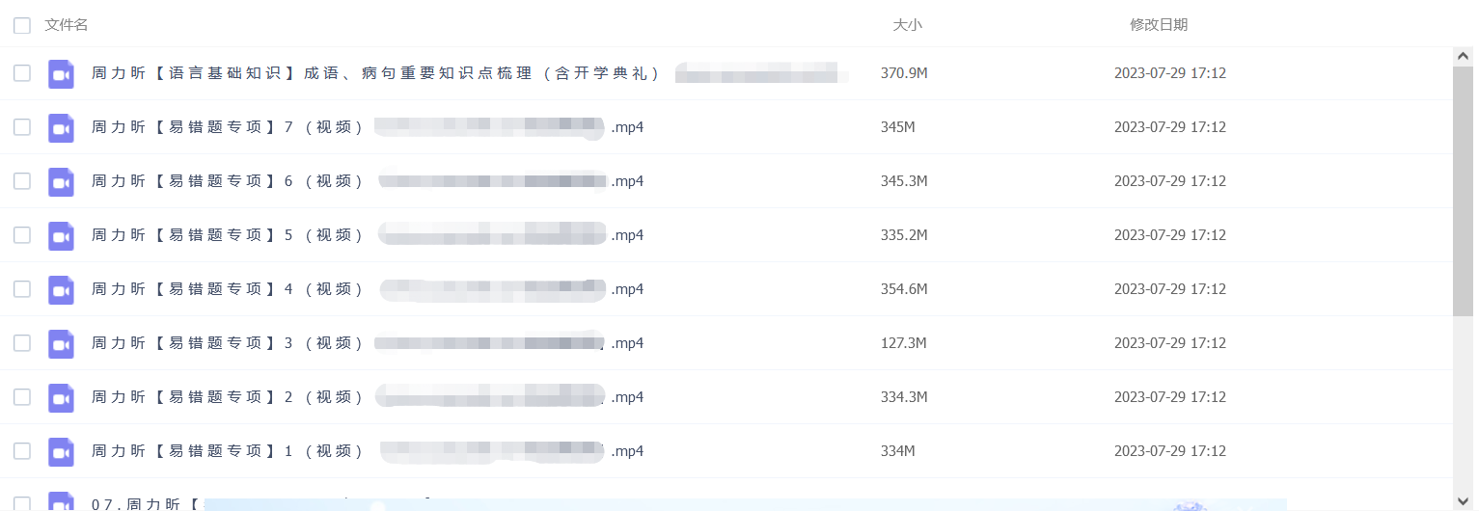
Task: Click video icon of 易错题专项 2 file
Action: pos(61,397)
